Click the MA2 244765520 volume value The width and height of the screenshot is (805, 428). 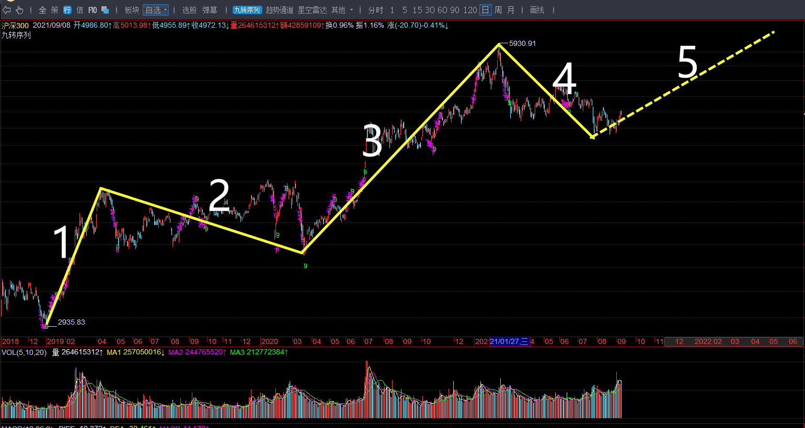[197, 352]
